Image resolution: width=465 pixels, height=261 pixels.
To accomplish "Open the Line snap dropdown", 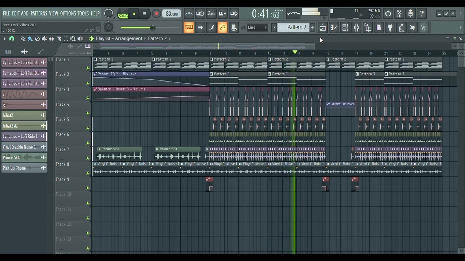I will [x=258, y=28].
